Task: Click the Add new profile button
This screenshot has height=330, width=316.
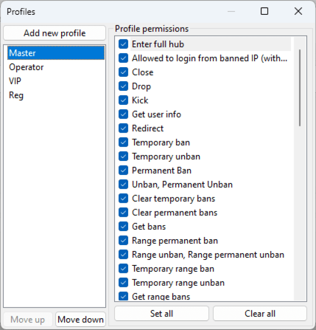Action: pos(54,33)
